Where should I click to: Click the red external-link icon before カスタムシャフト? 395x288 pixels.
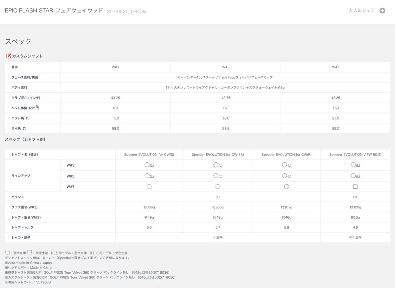pos(9,56)
